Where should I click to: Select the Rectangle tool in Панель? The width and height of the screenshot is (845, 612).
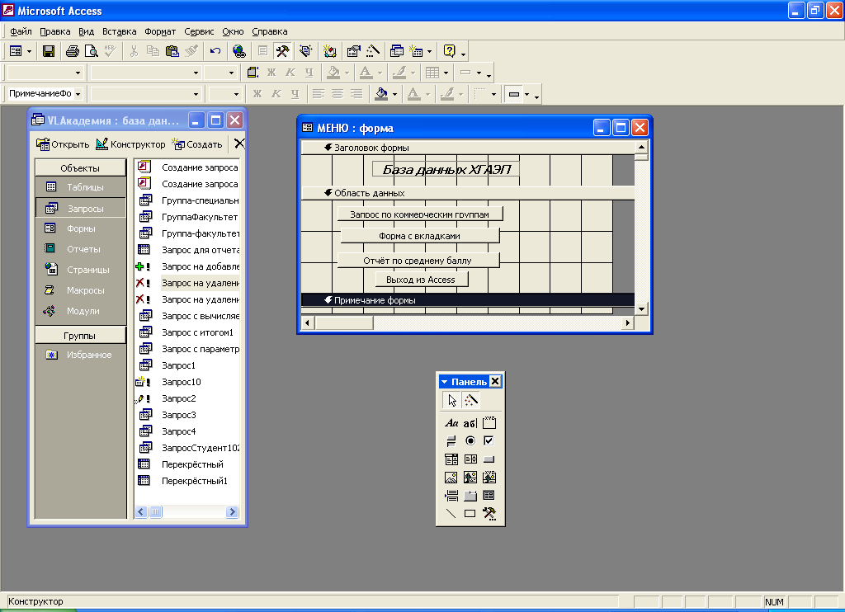point(470,513)
